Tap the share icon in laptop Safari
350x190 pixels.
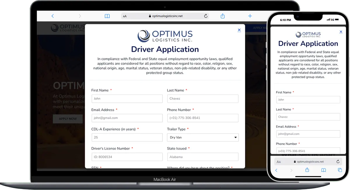click(x=223, y=16)
